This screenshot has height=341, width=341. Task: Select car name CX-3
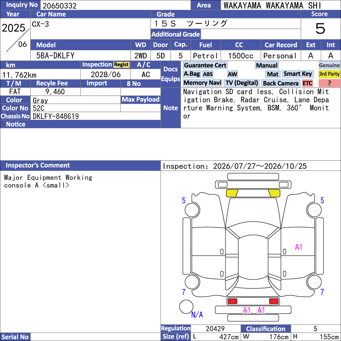40,24
